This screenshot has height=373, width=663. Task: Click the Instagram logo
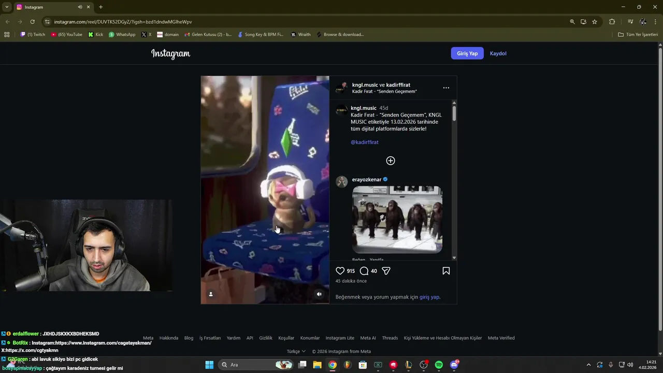170,53
